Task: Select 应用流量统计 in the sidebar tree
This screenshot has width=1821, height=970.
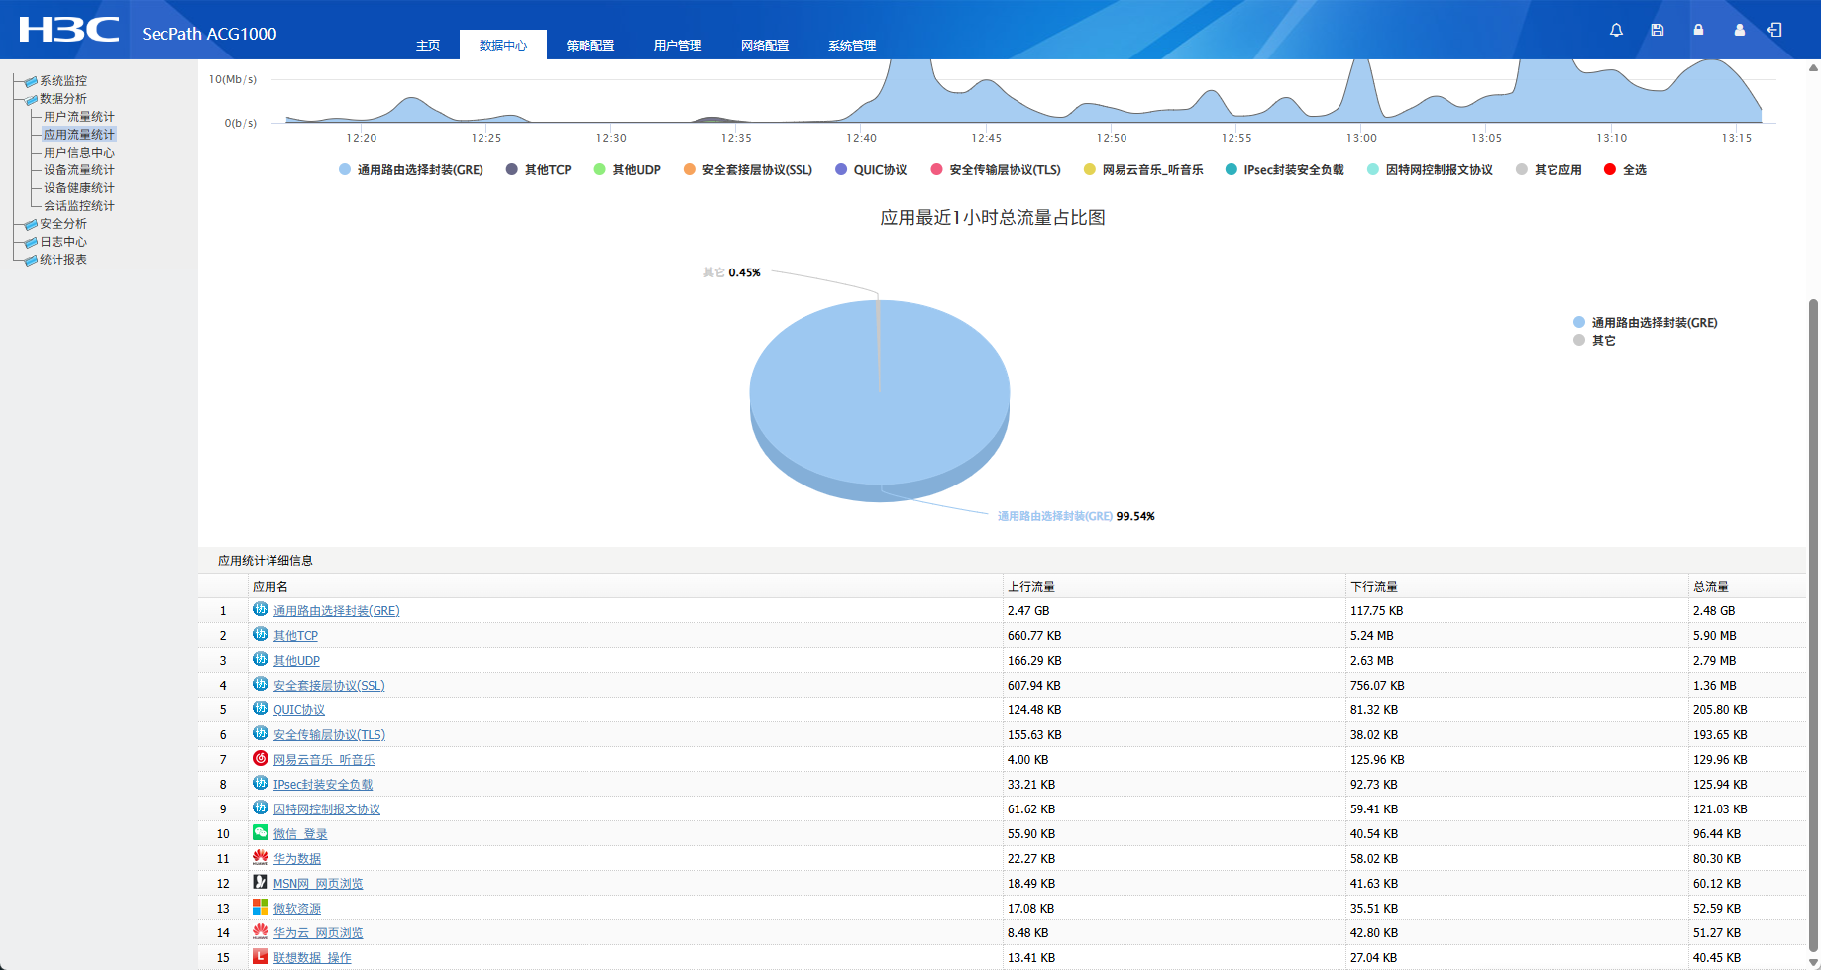Action: [x=79, y=135]
